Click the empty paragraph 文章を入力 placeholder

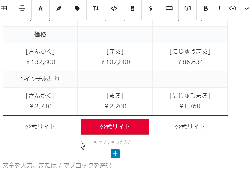point(115,165)
